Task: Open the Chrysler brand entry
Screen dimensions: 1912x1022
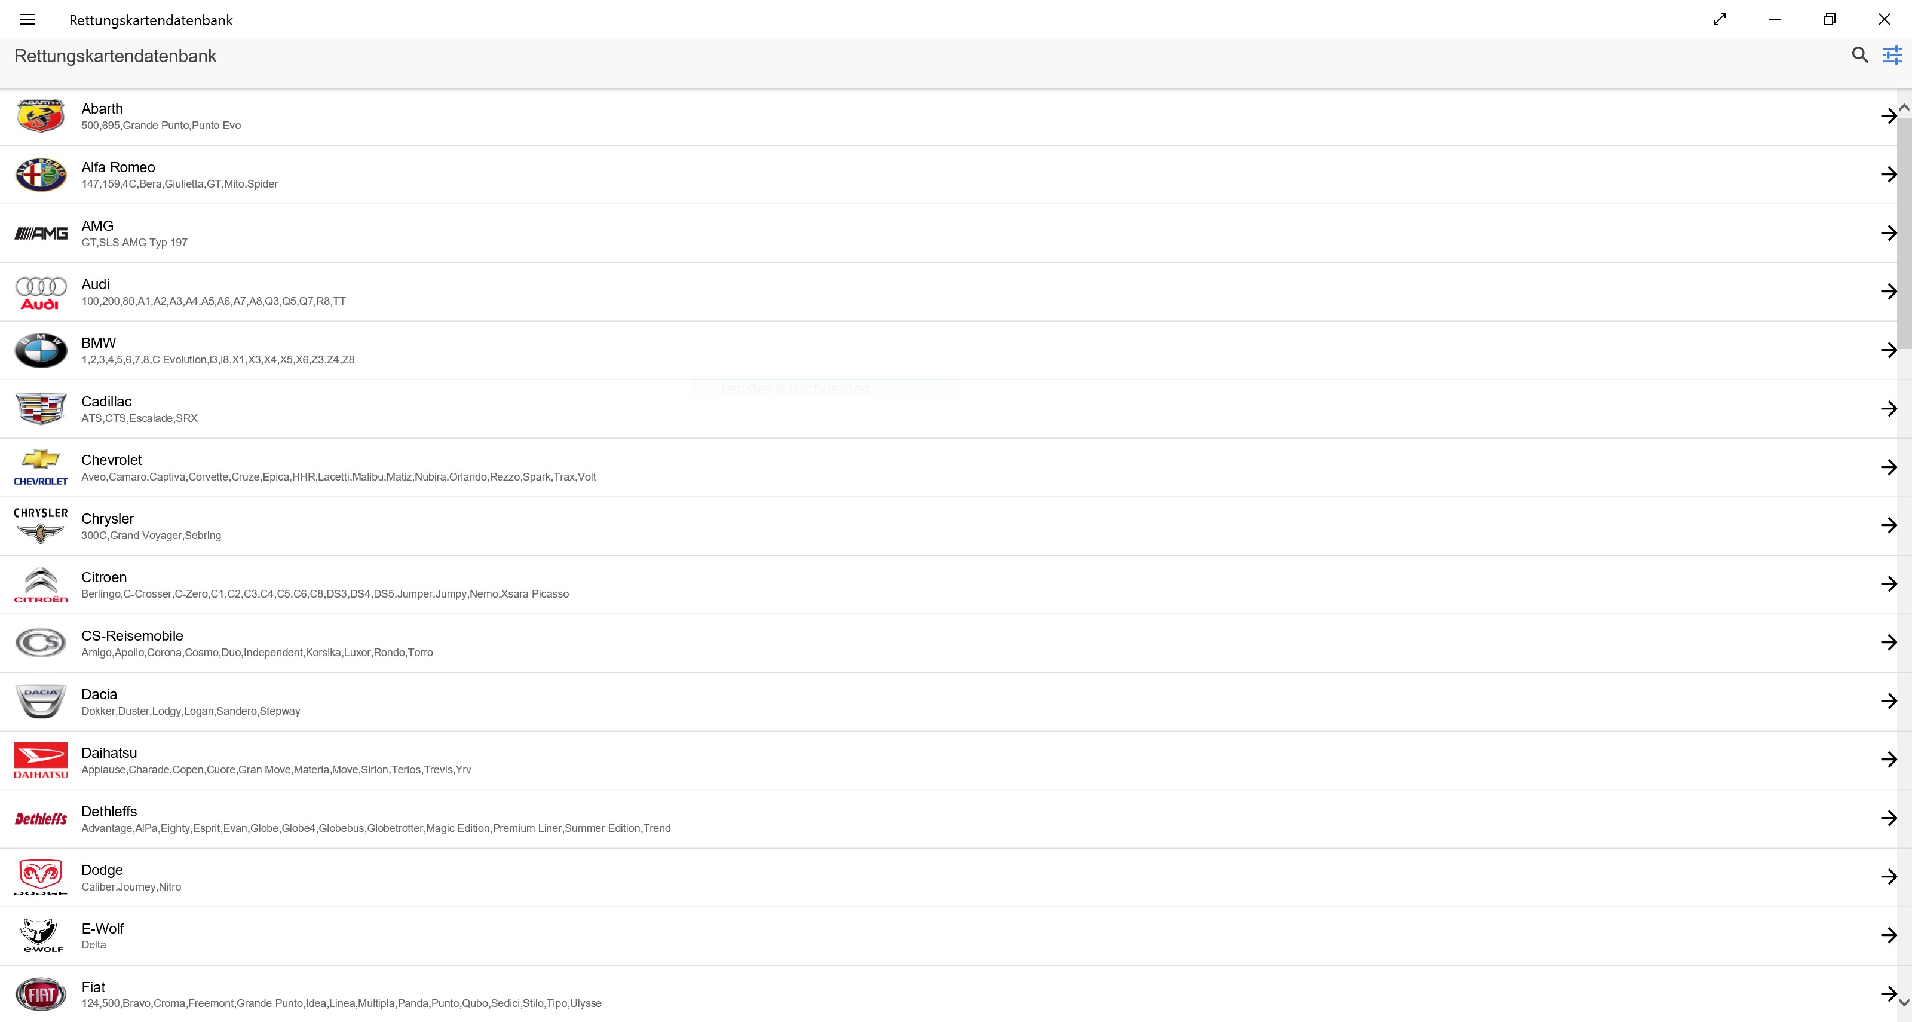Action: [x=108, y=519]
